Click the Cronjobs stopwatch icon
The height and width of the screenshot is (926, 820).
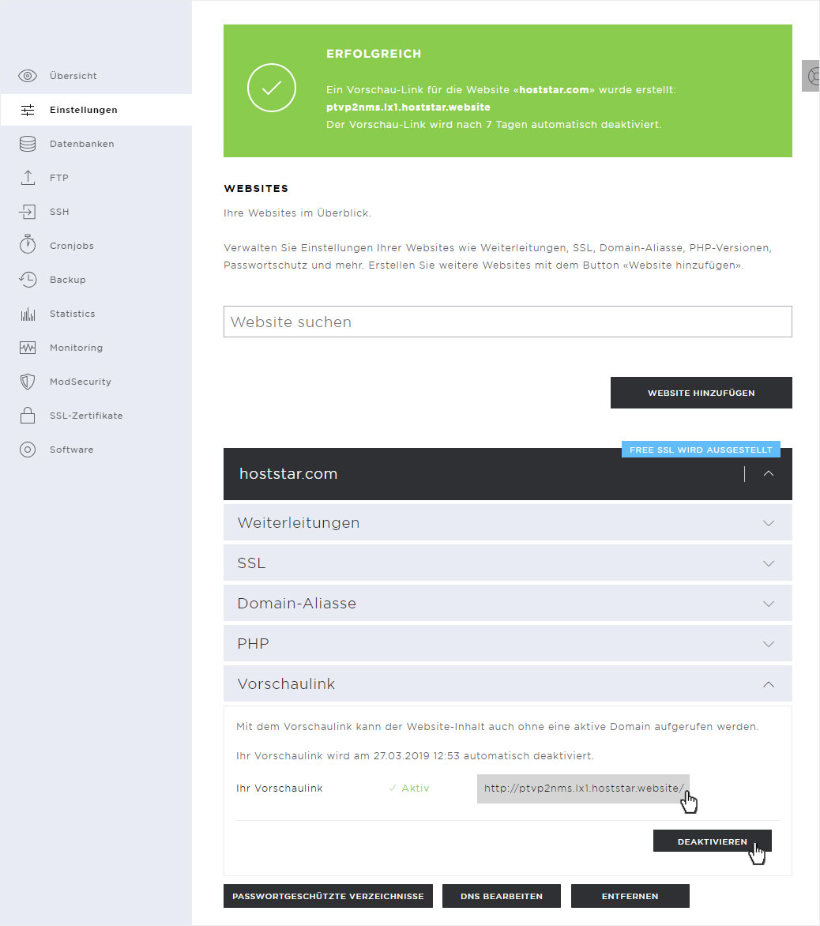[x=28, y=244]
